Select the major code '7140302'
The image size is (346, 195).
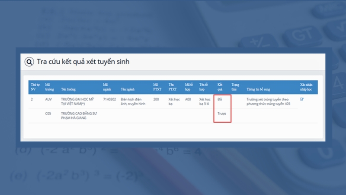[109, 99]
